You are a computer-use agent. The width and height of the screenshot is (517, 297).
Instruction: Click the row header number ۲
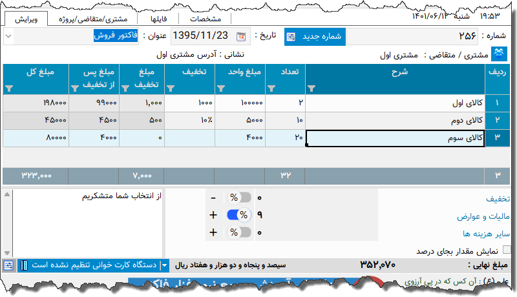[497, 120]
